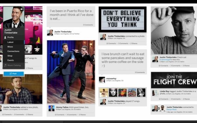Select Latest in the profile menu
This screenshot has width=197, height=123.
click(13, 42)
